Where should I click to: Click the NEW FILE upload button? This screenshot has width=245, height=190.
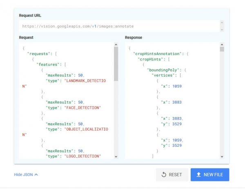coord(210,175)
